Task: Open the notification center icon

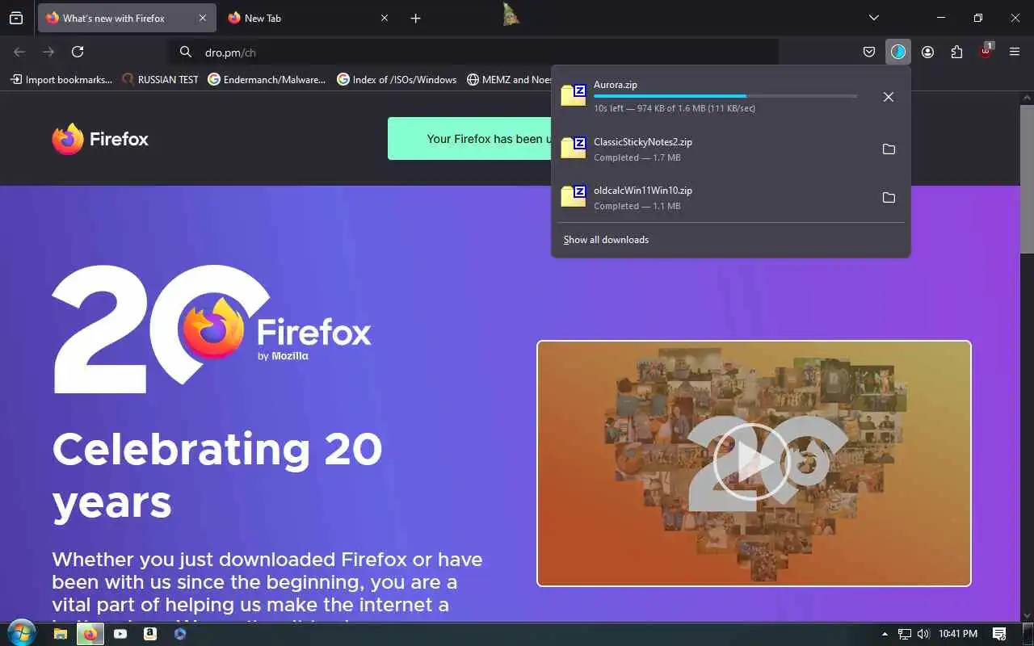Action: coord(999,634)
